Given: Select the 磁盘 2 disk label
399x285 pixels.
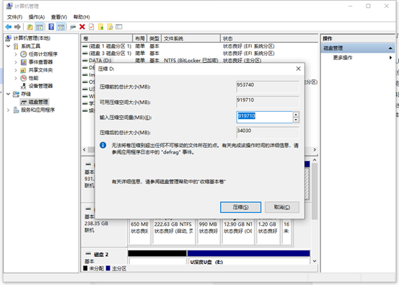Looking at the screenshot, I should tap(101, 254).
